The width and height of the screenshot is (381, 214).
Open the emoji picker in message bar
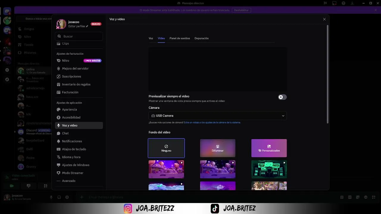366,197
